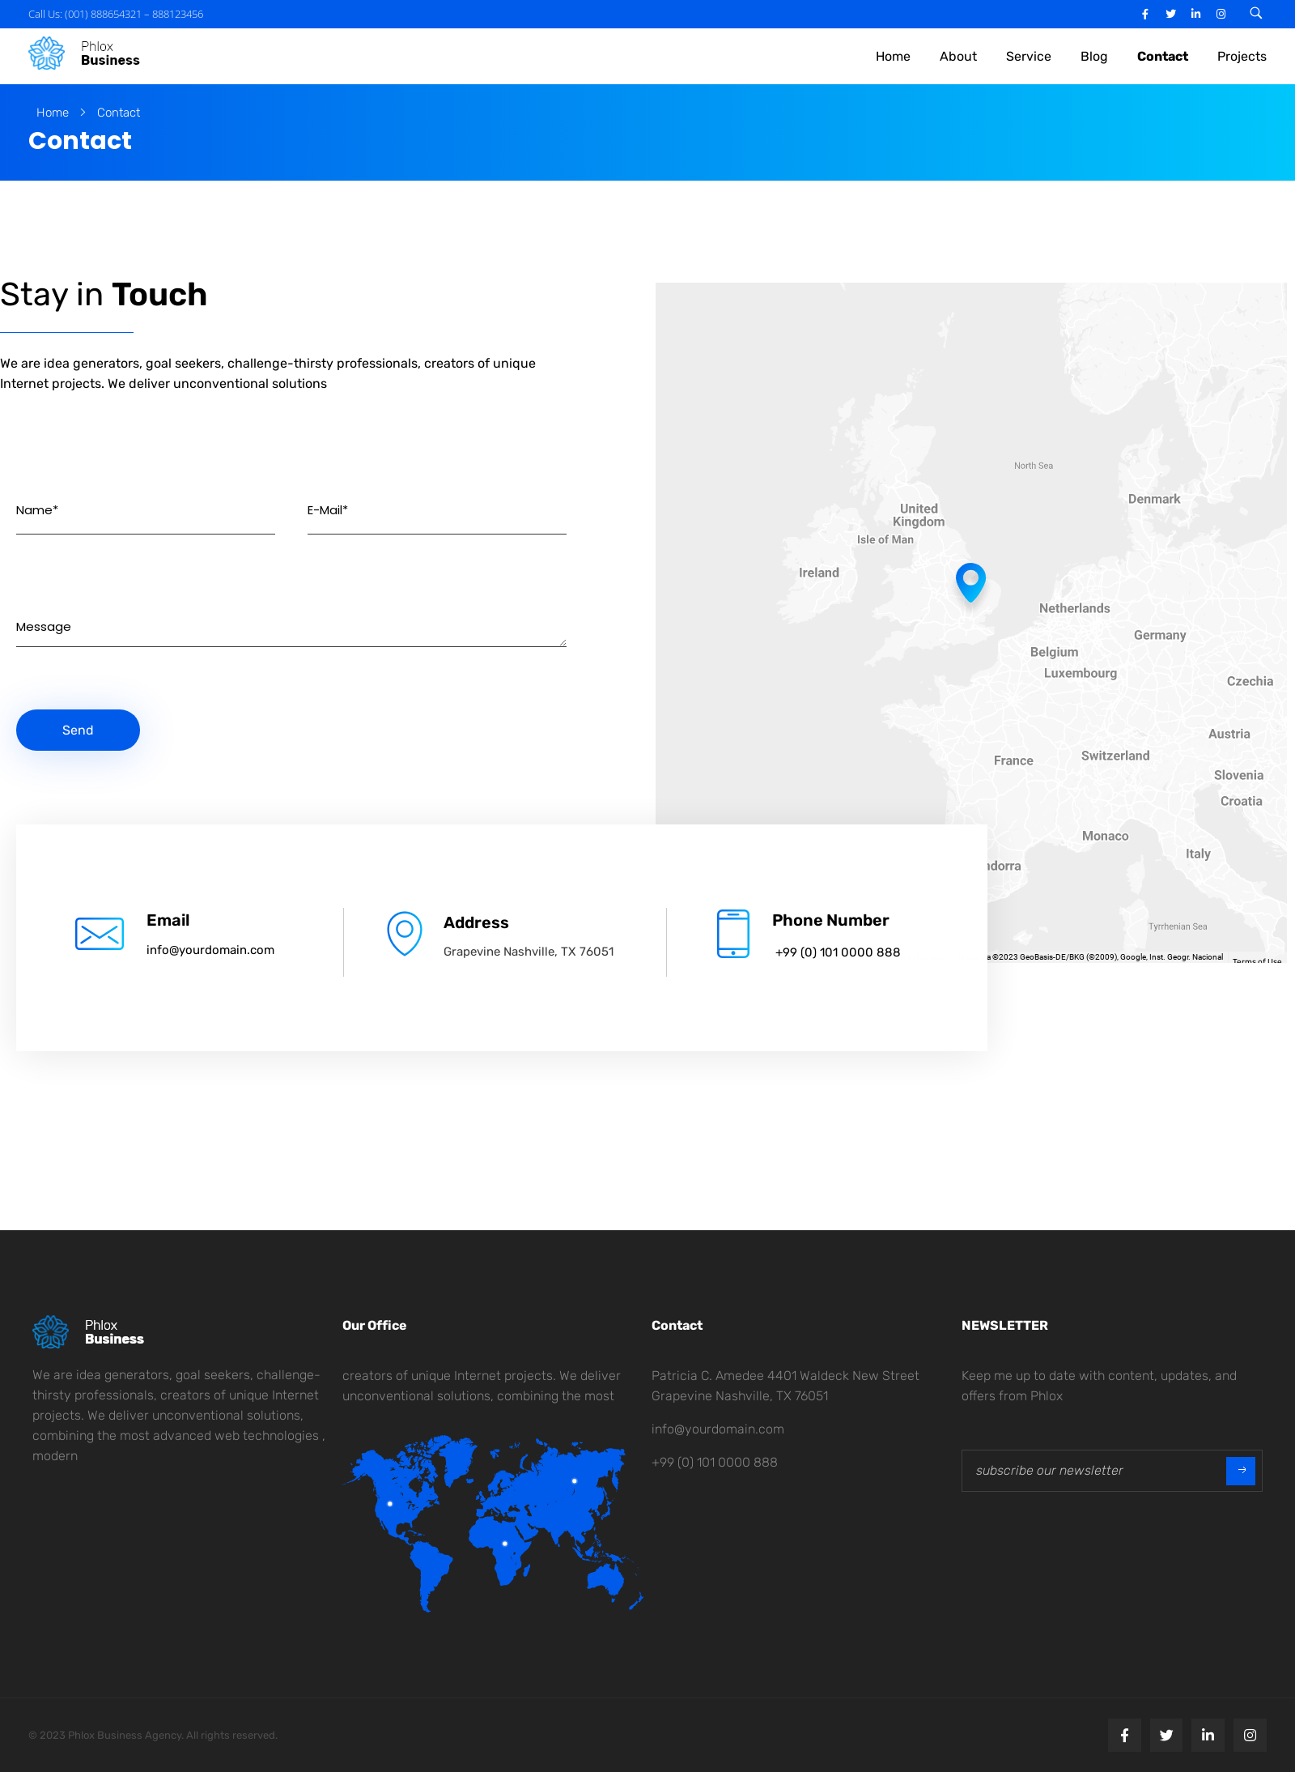
Task: Click the Facebook icon in top bar
Action: (x=1145, y=14)
